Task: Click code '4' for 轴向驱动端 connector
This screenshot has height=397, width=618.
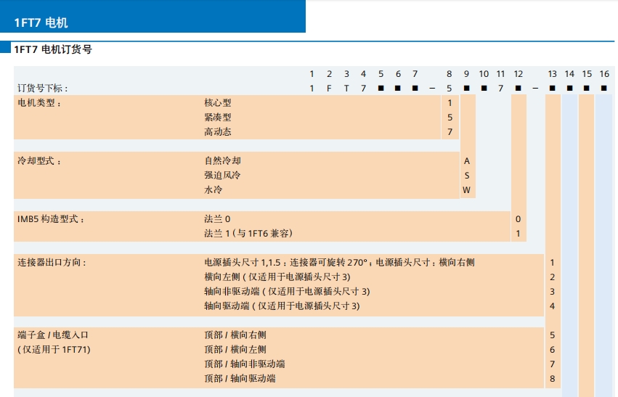Action: coord(552,306)
